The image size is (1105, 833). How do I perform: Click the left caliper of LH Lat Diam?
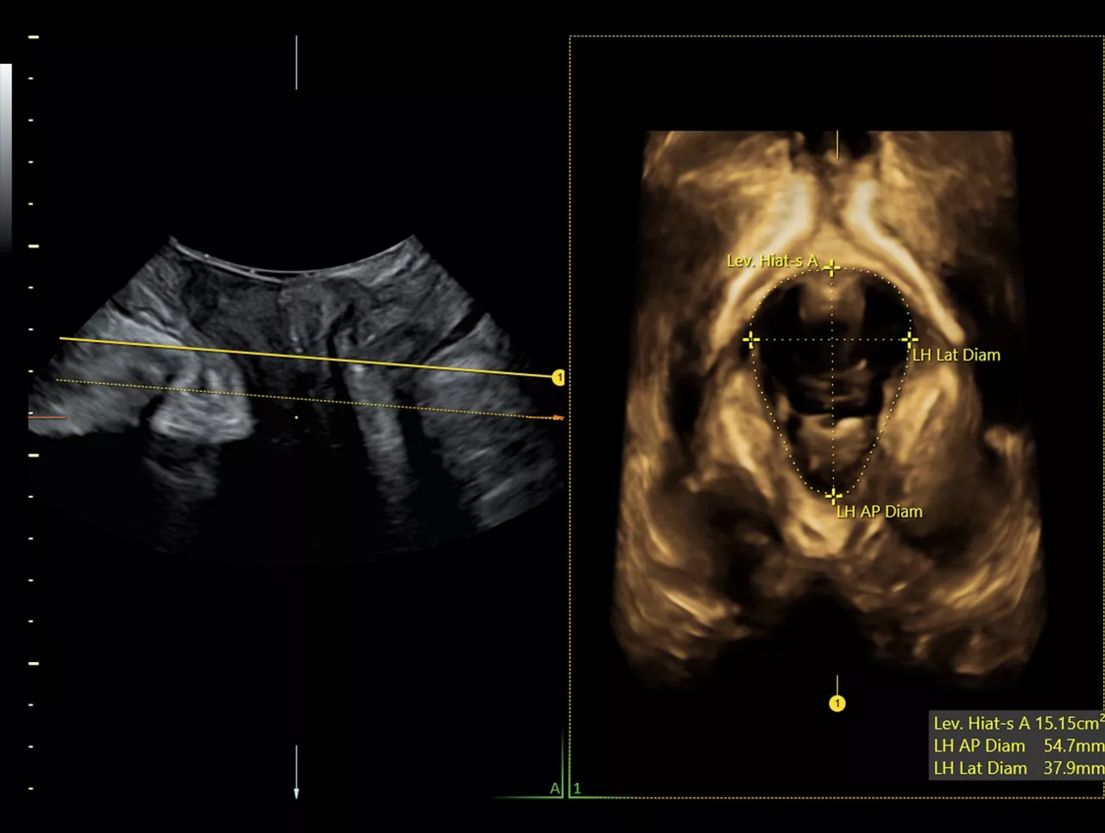point(751,339)
